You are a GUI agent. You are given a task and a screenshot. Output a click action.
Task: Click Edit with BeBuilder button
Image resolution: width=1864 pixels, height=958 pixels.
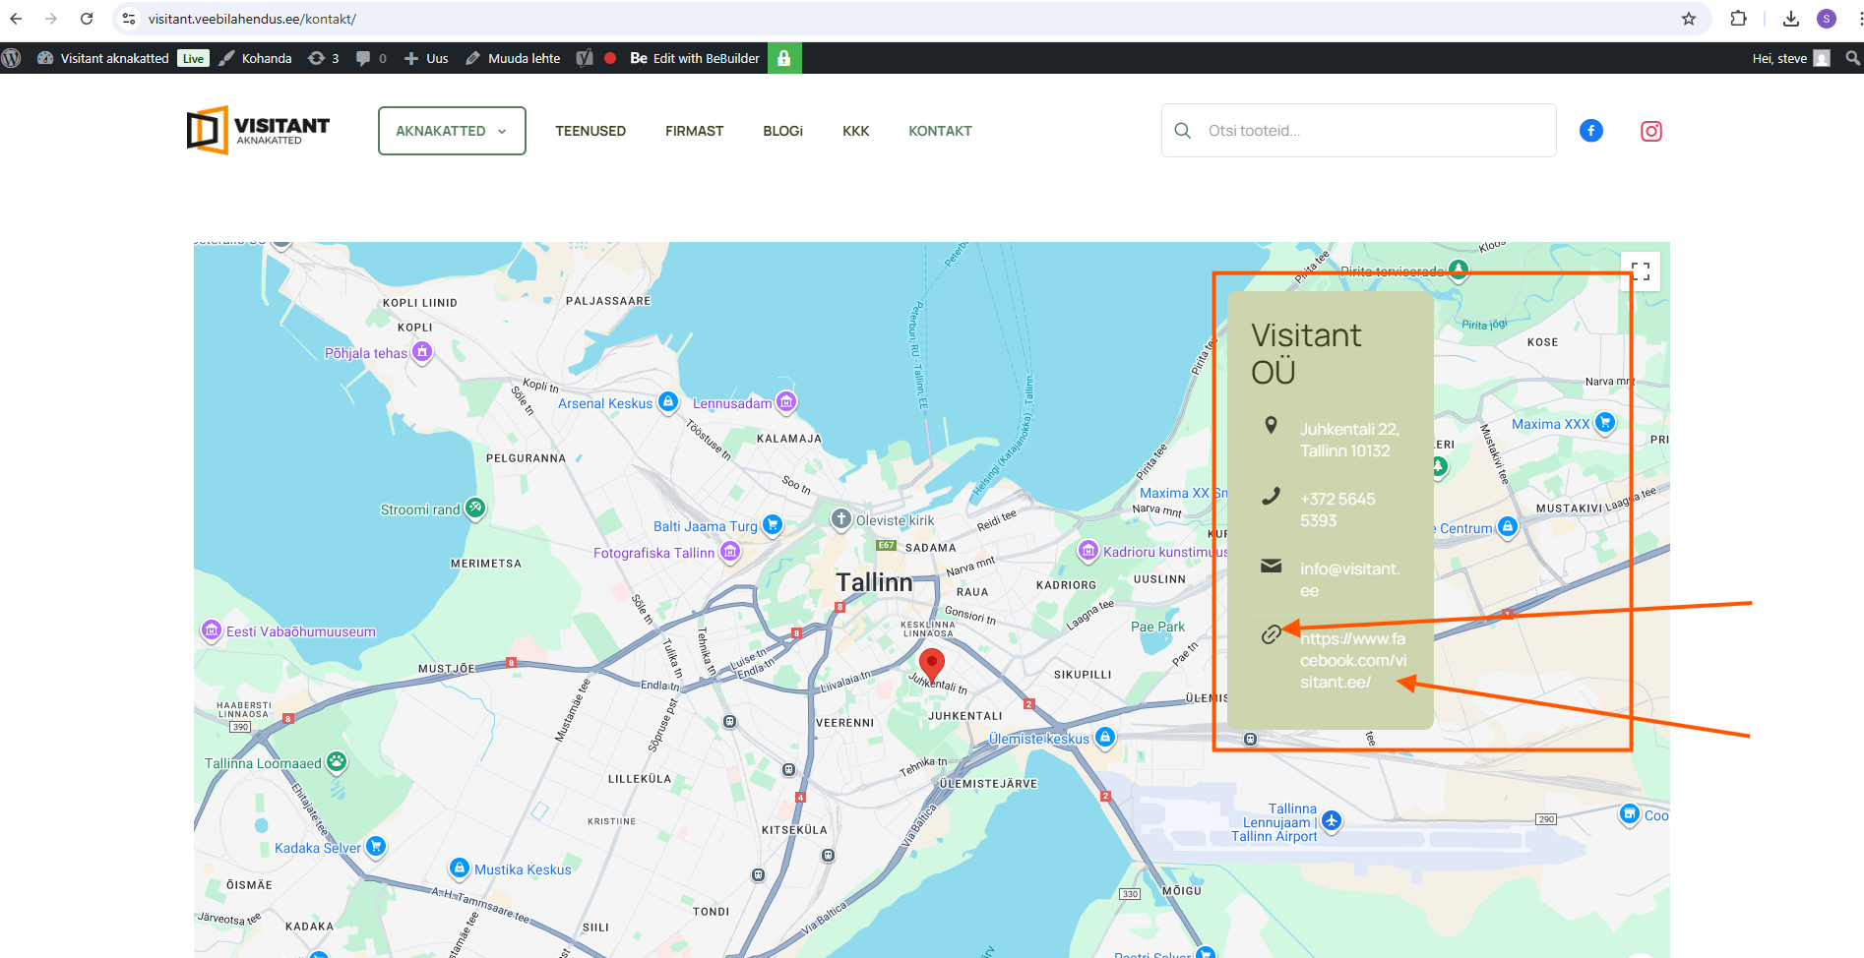[x=695, y=58]
